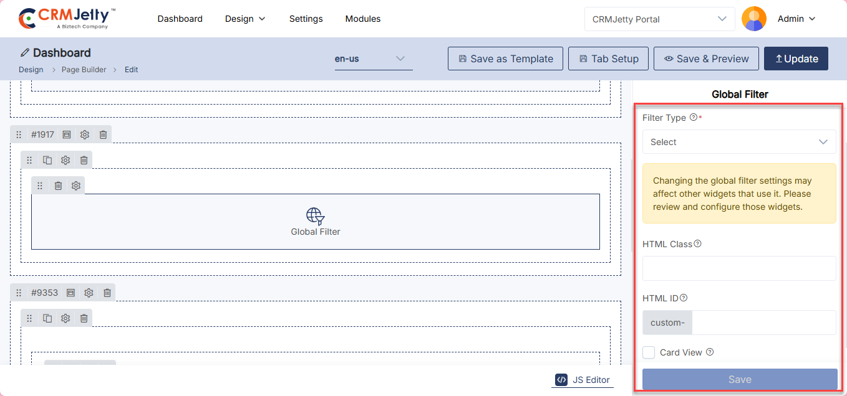Click the Global Filter widget globe icon
This screenshot has height=396, width=847.
[315, 216]
